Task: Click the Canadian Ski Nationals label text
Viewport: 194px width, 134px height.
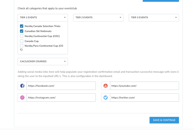Action: [x=38, y=31]
